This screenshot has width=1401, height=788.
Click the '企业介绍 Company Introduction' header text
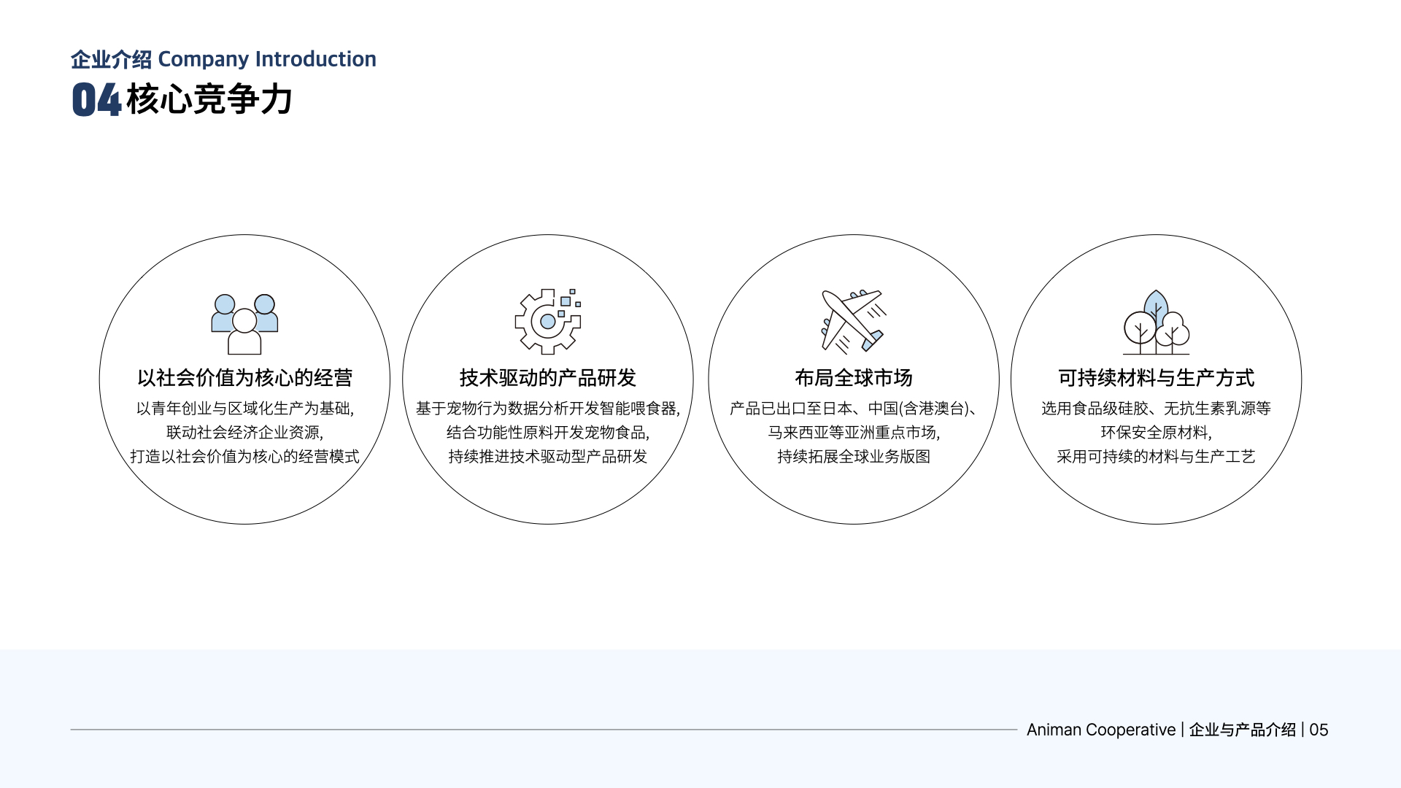point(223,59)
